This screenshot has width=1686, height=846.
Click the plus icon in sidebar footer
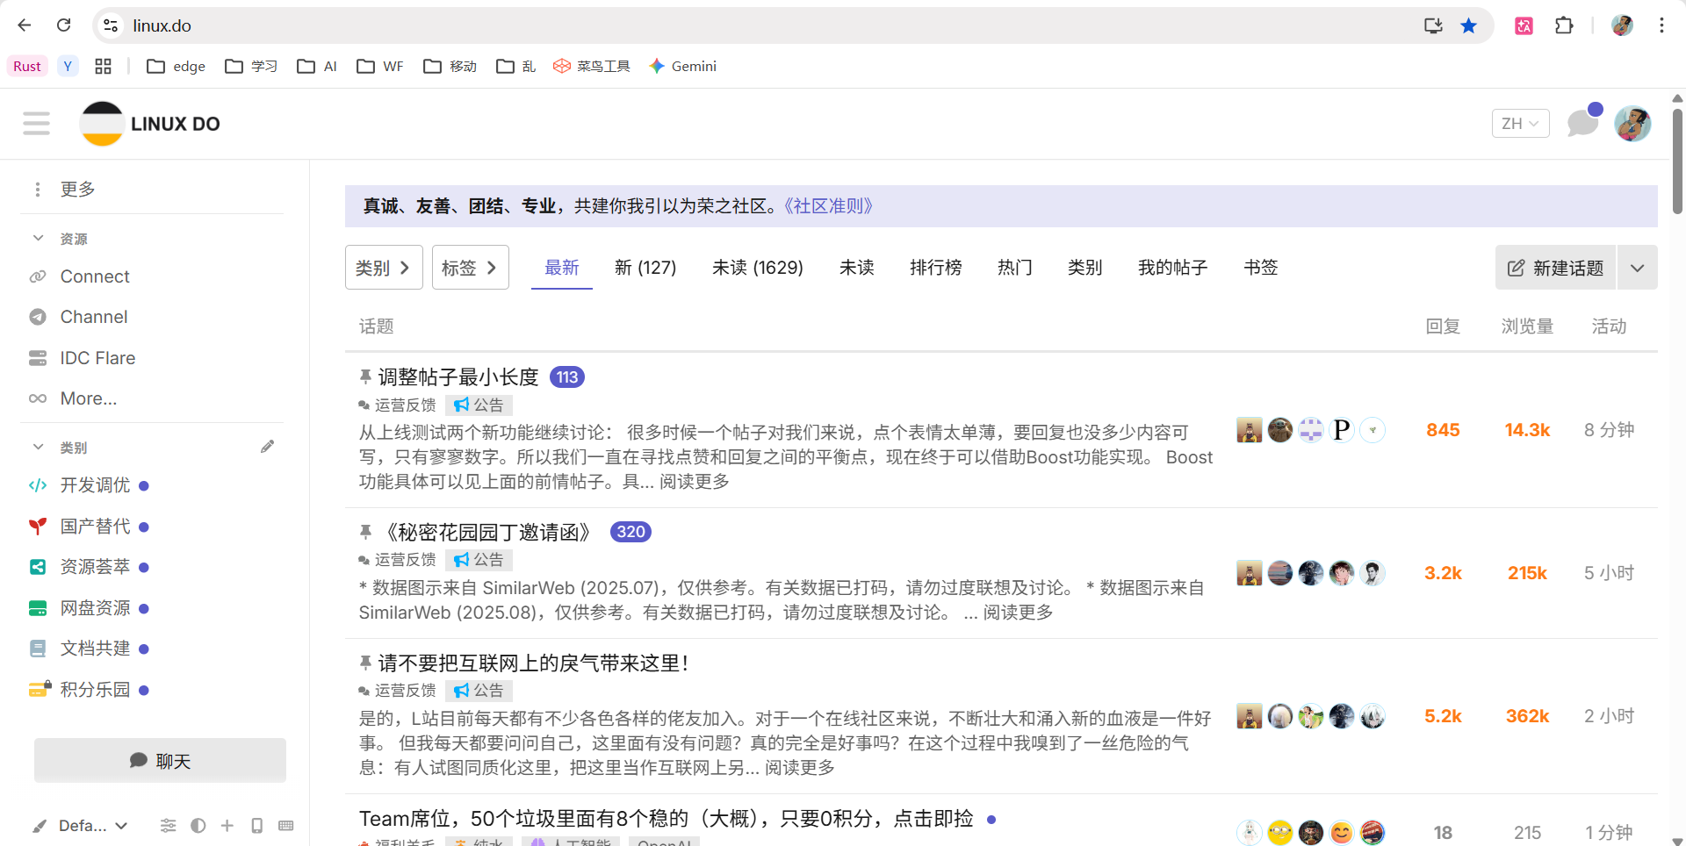[x=227, y=826]
